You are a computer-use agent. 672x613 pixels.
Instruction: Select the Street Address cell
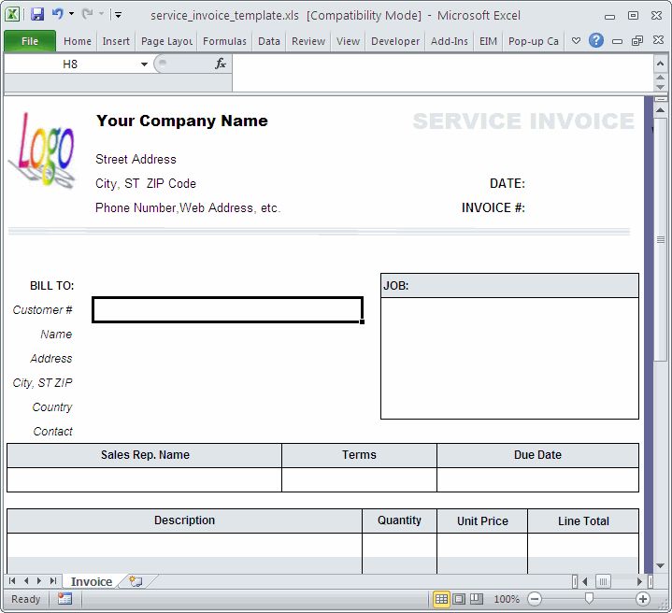[x=136, y=160]
